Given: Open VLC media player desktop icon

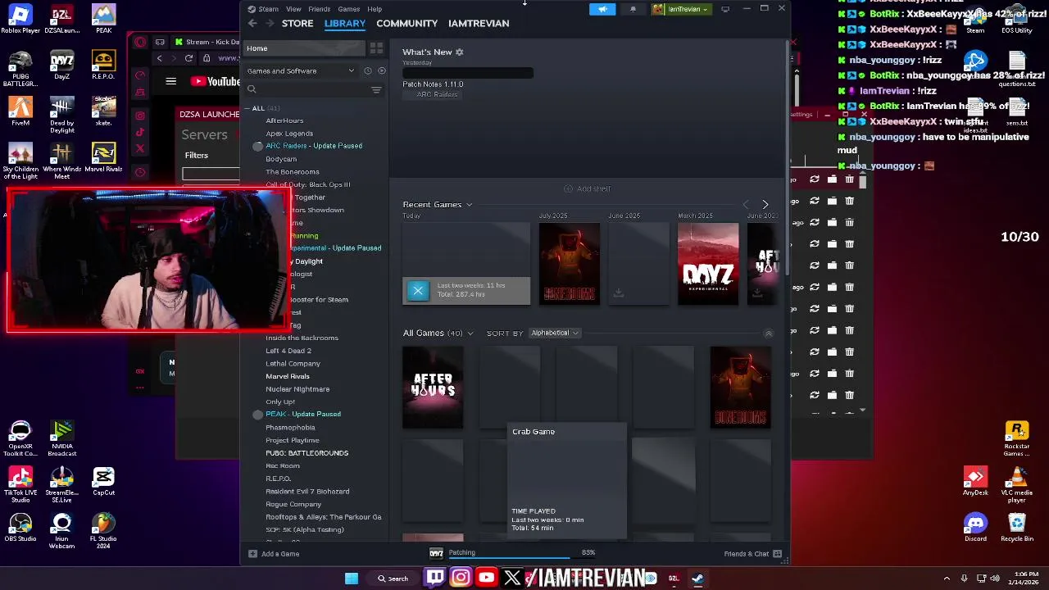Looking at the screenshot, I should (x=1016, y=485).
